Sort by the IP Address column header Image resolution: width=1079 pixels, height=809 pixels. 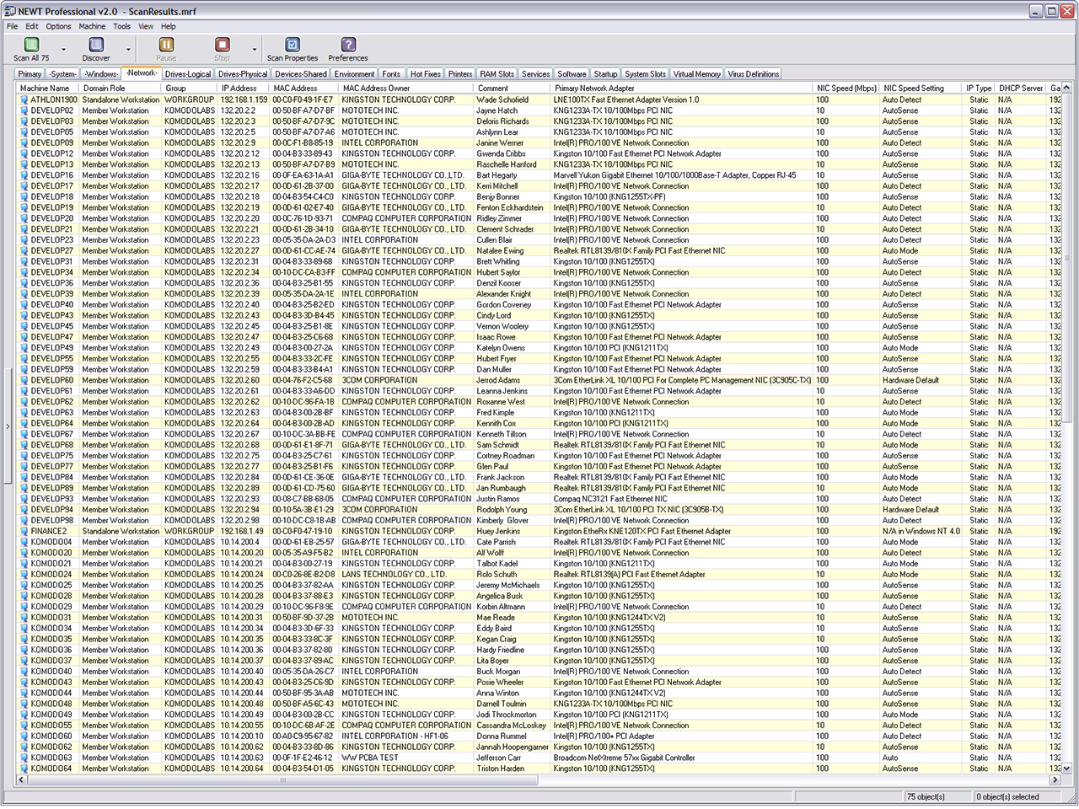tap(239, 88)
